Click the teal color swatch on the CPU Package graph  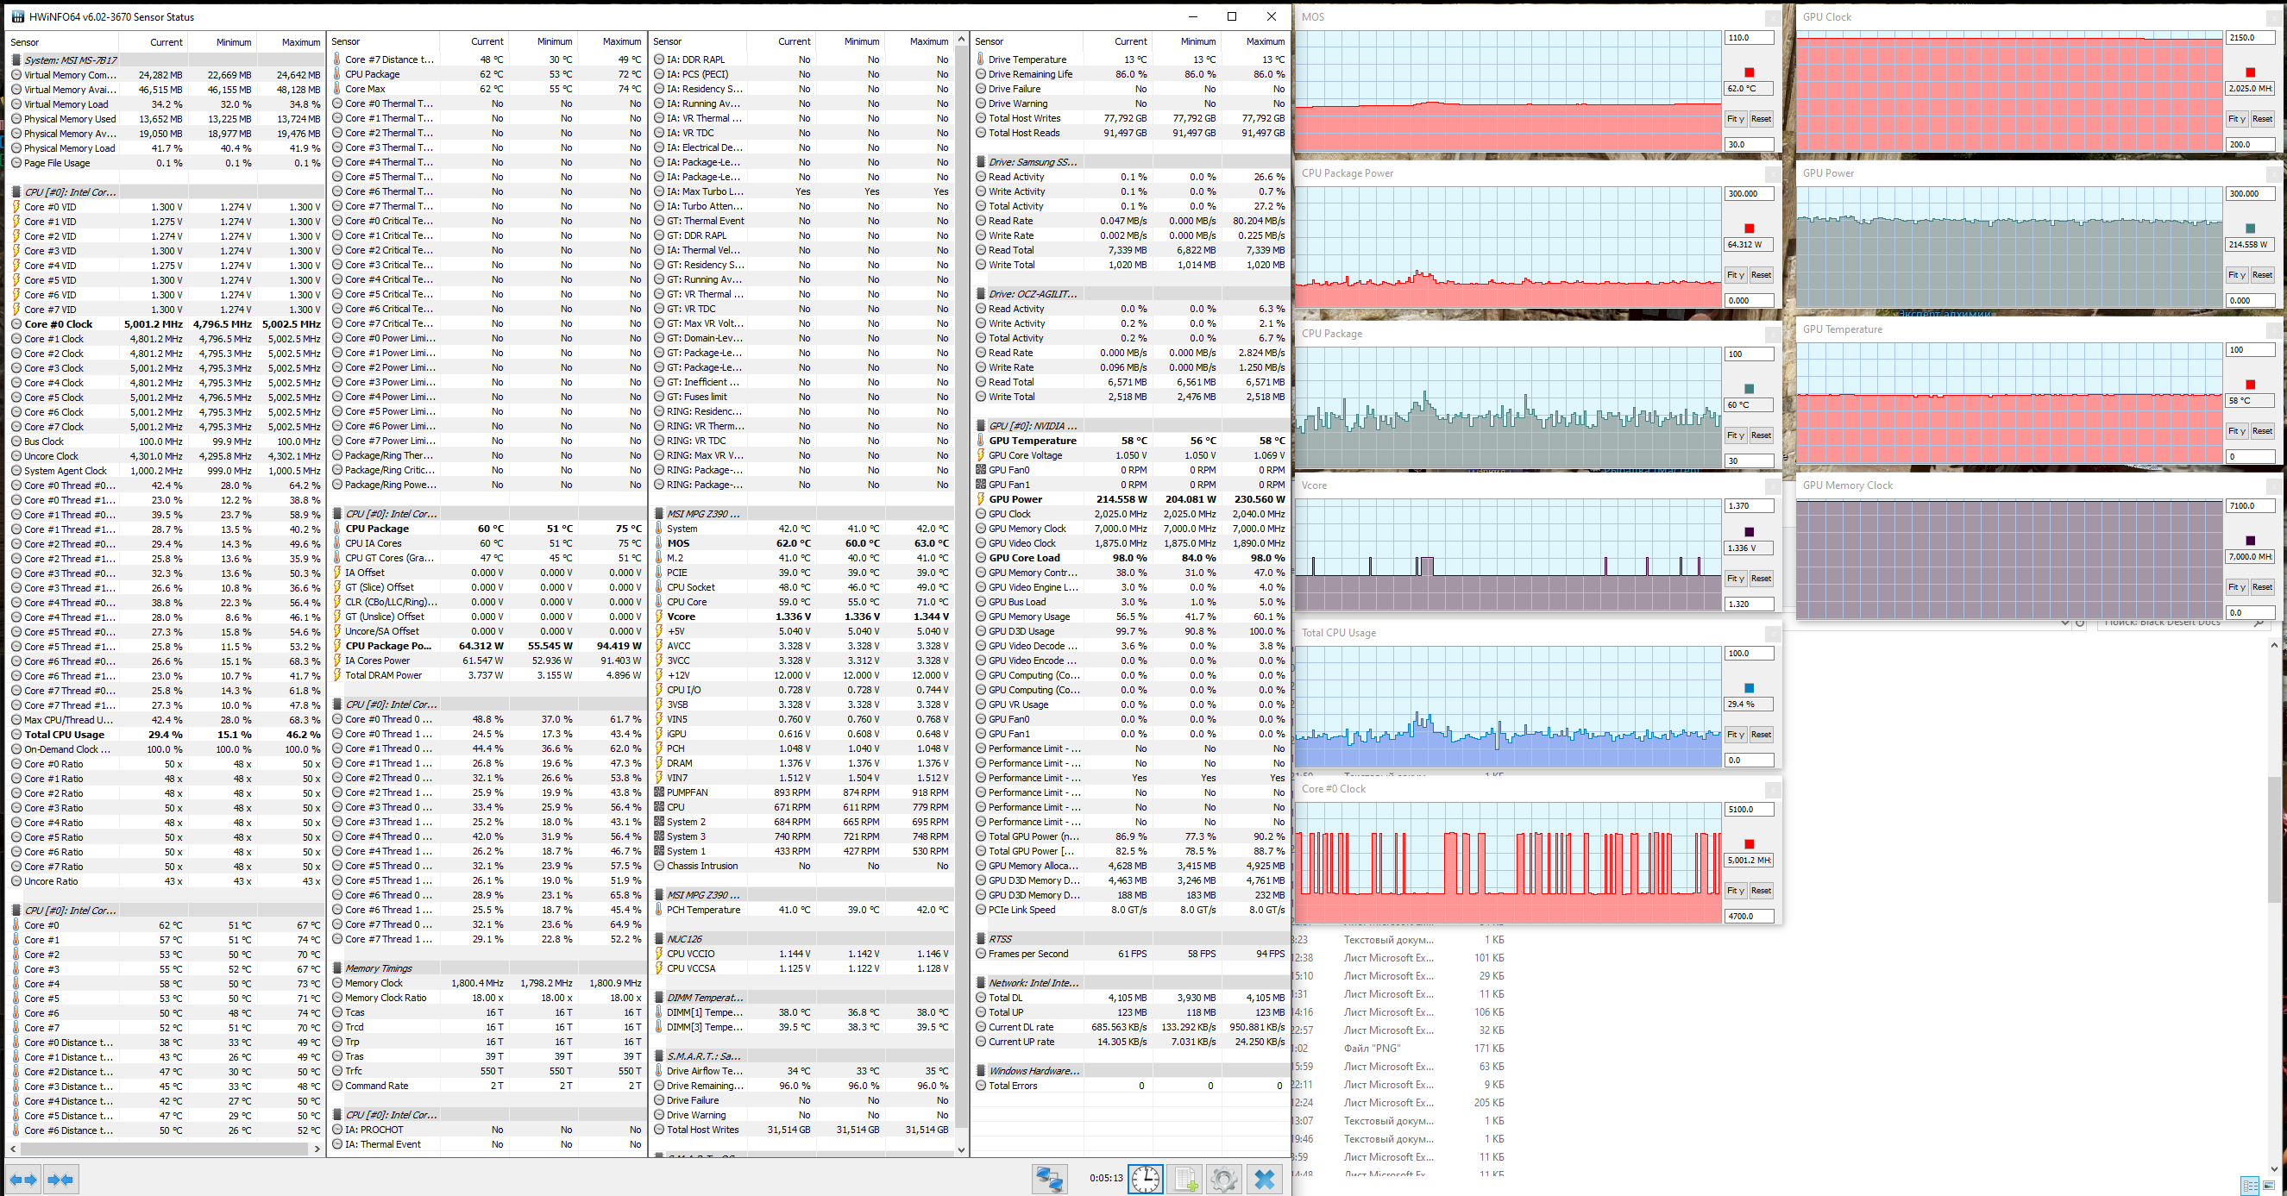(x=1749, y=389)
